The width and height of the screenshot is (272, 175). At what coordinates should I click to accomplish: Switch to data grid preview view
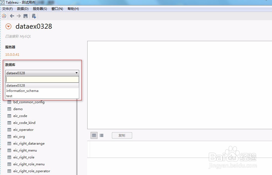(x=94, y=136)
